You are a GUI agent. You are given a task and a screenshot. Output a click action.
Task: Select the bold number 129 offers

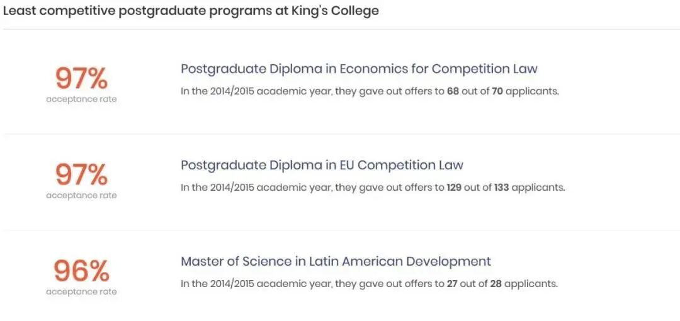pyautogui.click(x=456, y=188)
